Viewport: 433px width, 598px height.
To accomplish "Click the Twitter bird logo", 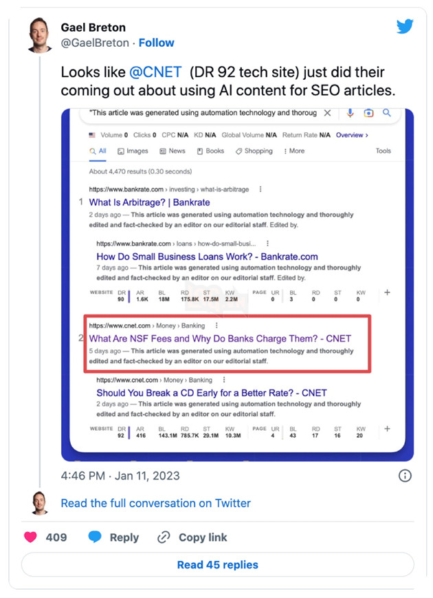I will (405, 27).
